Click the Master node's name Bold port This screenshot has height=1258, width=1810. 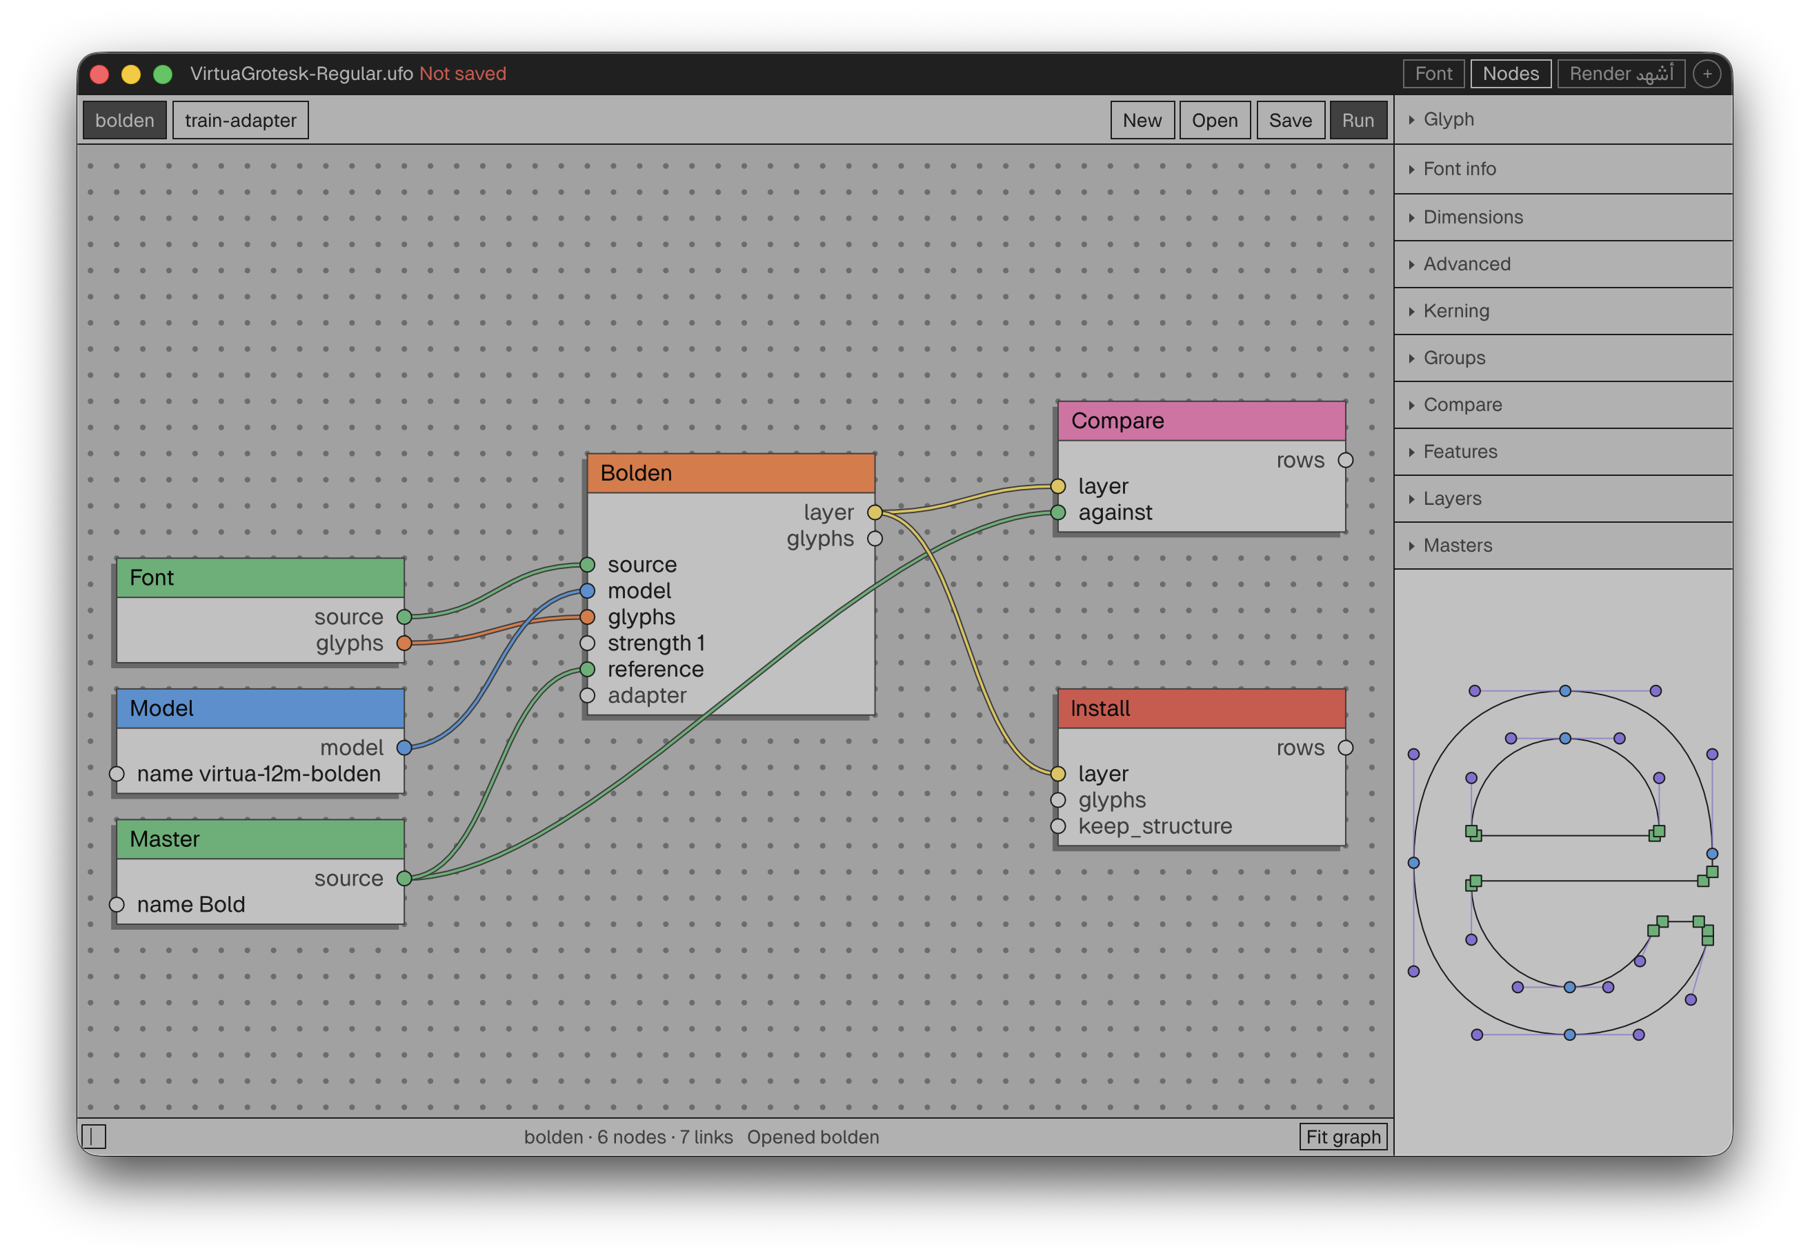[117, 904]
